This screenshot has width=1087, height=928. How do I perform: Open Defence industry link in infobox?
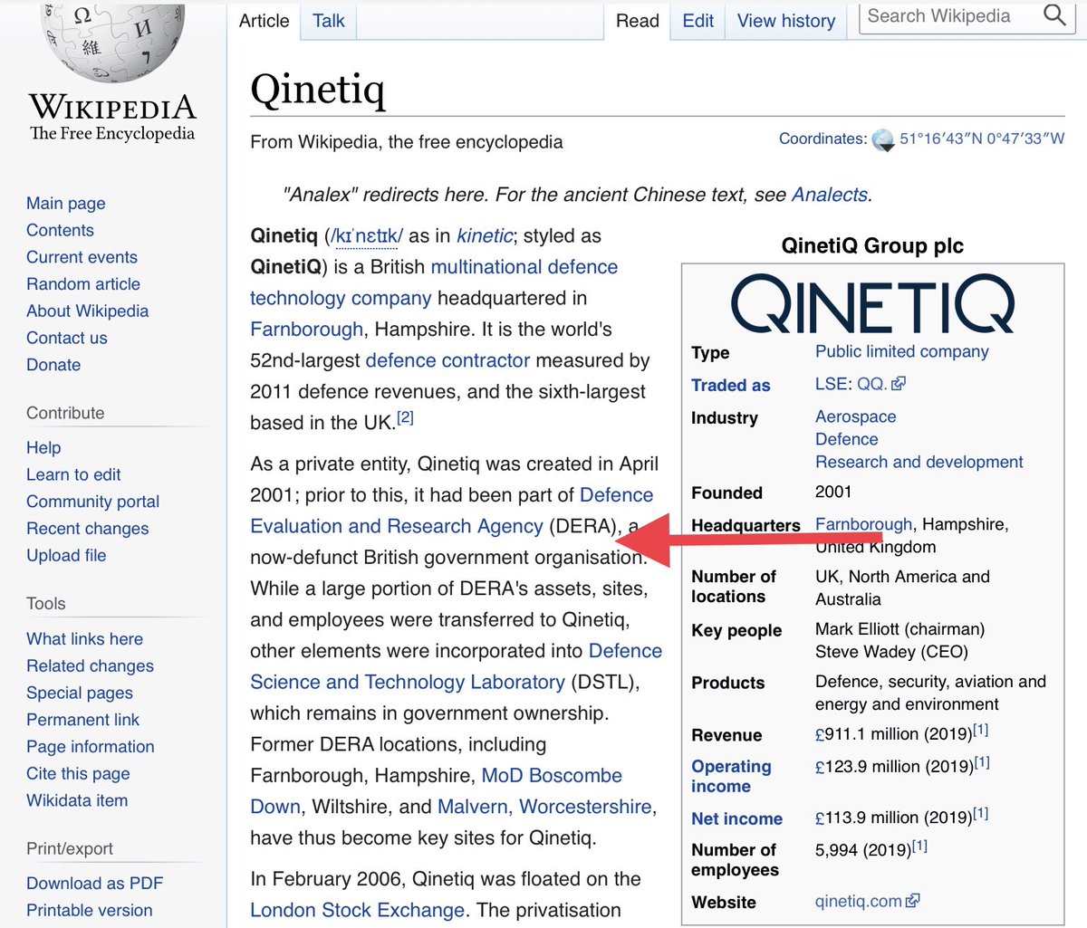[847, 439]
